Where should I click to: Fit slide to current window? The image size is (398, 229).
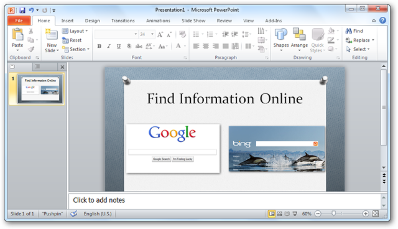pos(375,214)
